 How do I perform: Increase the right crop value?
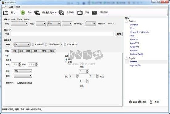[x=98, y=75]
